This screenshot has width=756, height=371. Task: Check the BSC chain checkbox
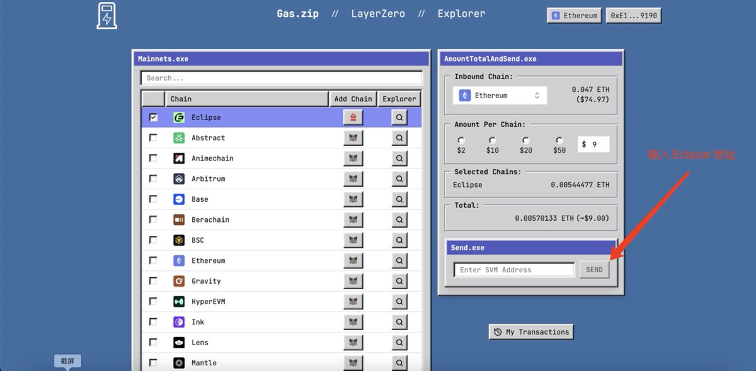coord(153,240)
